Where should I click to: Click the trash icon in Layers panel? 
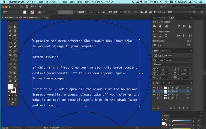[187, 108]
